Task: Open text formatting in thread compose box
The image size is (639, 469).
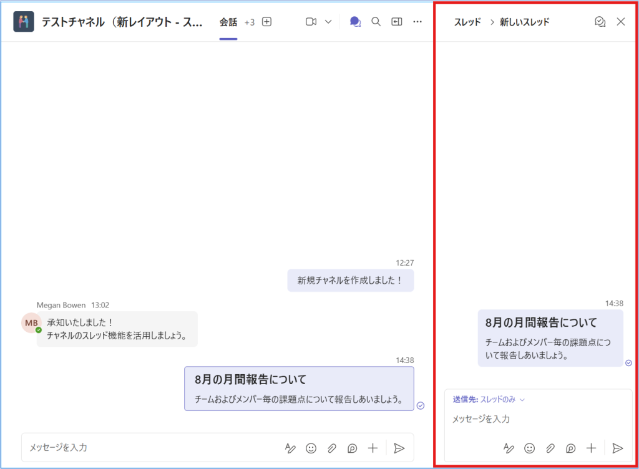Action: click(x=509, y=448)
